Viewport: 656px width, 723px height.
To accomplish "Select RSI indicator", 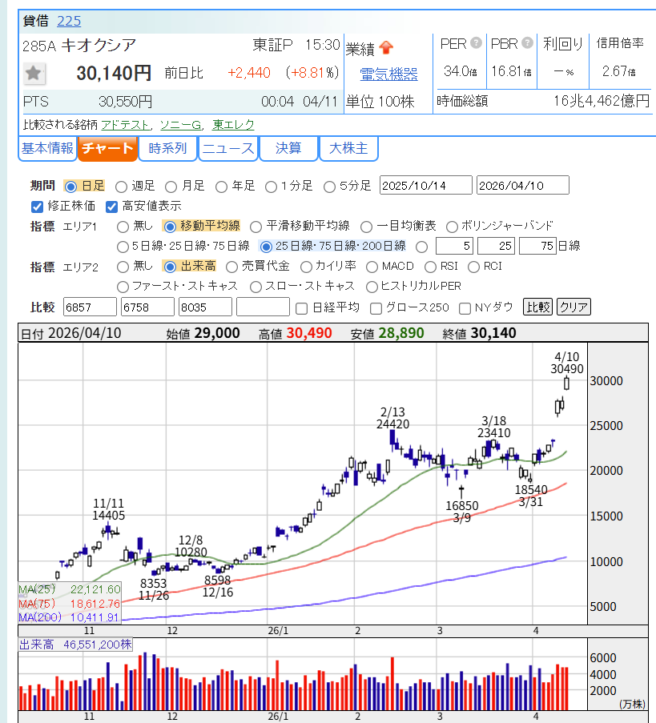I will 430,267.
